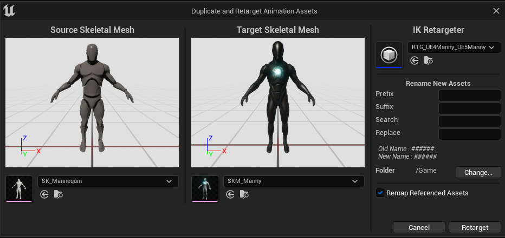Toggle the Remap Referenced Assets checkbox
Image resolution: width=505 pixels, height=238 pixels.
click(x=380, y=193)
